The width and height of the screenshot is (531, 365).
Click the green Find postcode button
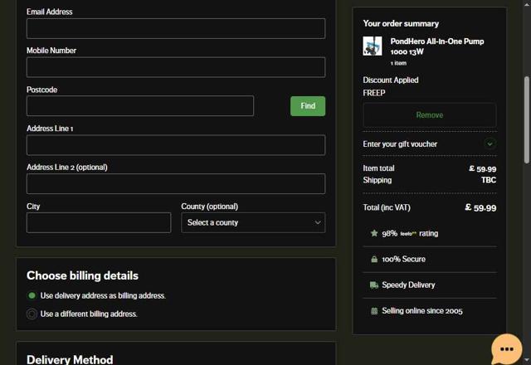[x=308, y=106]
